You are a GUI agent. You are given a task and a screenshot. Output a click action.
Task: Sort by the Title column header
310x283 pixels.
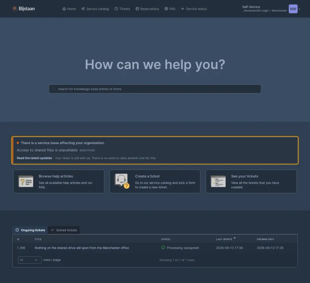(38, 239)
